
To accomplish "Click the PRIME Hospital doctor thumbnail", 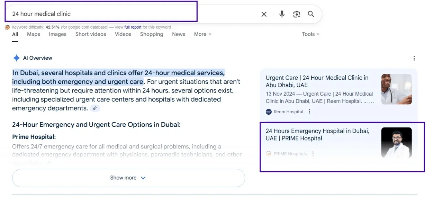I will 396,143.
